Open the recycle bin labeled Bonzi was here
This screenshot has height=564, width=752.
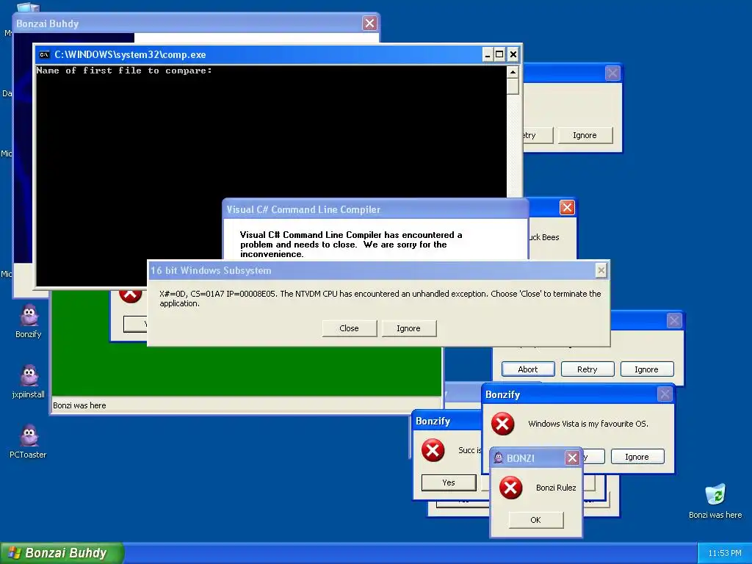[x=715, y=501]
